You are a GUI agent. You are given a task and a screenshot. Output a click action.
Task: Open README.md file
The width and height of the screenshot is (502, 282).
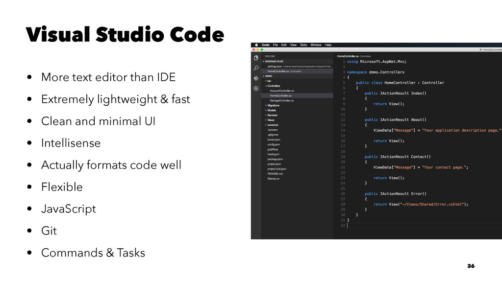pyautogui.click(x=275, y=174)
